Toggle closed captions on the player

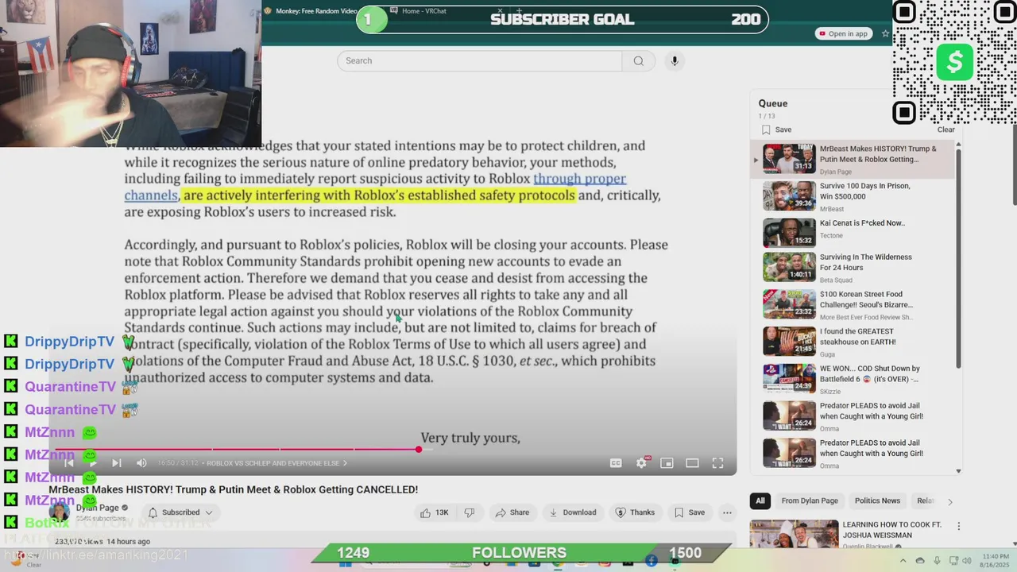616,463
